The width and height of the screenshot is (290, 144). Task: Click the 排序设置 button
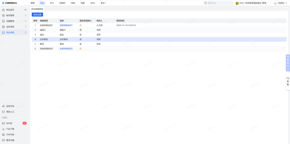37,14
